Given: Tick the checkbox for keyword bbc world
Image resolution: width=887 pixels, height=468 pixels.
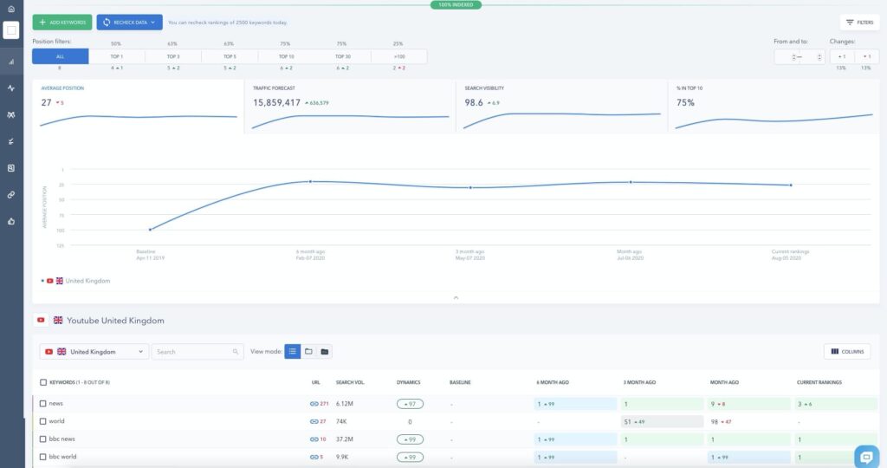Looking at the screenshot, I should [43, 457].
